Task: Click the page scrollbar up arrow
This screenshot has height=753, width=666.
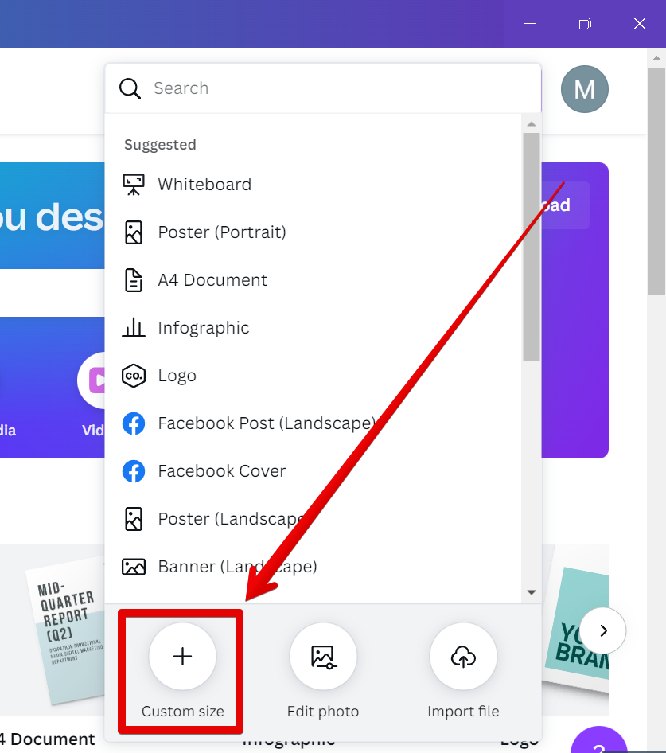Action: pos(656,58)
